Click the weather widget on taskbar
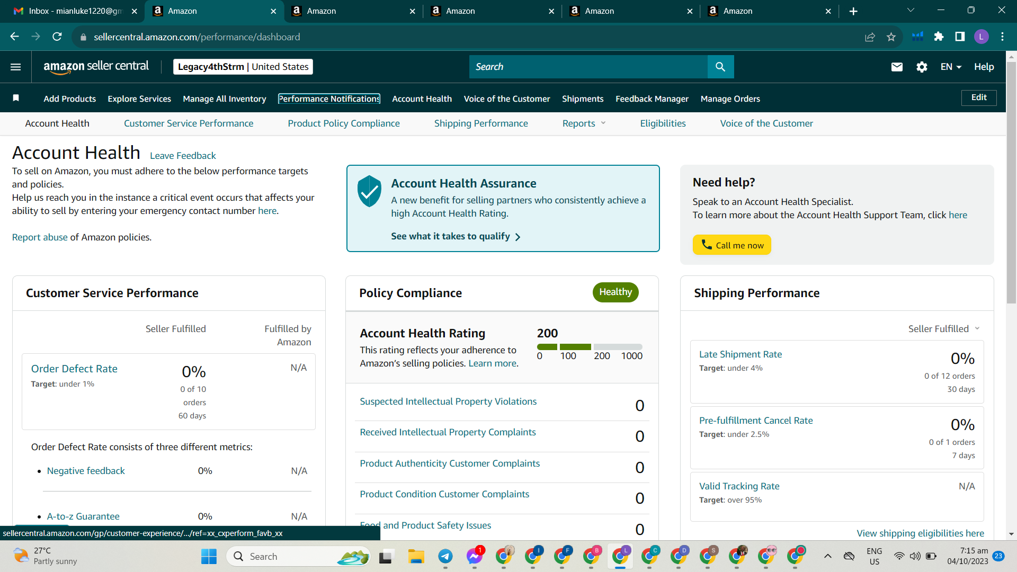The image size is (1017, 572). click(x=46, y=556)
